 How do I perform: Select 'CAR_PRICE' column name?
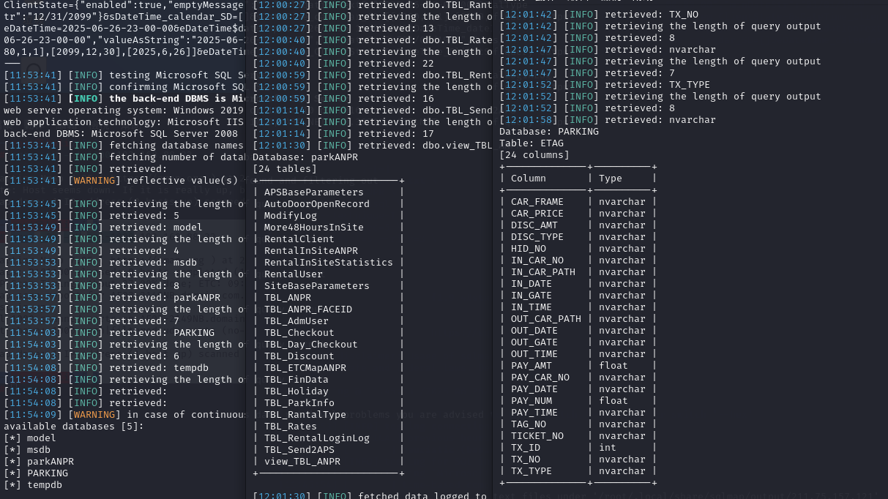coord(537,214)
